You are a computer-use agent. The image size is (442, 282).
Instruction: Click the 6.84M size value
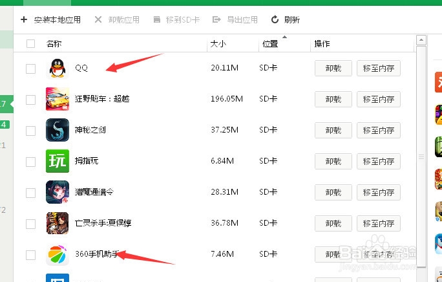pyautogui.click(x=222, y=161)
